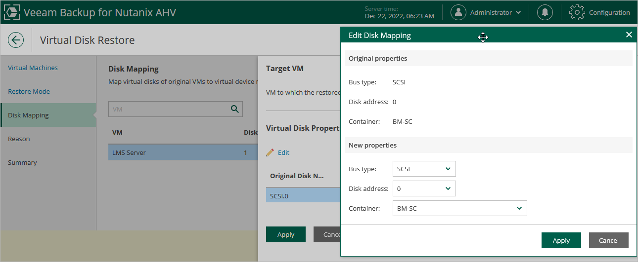638x262 pixels.
Task: Click the pencil Edit icon
Action: (x=270, y=152)
